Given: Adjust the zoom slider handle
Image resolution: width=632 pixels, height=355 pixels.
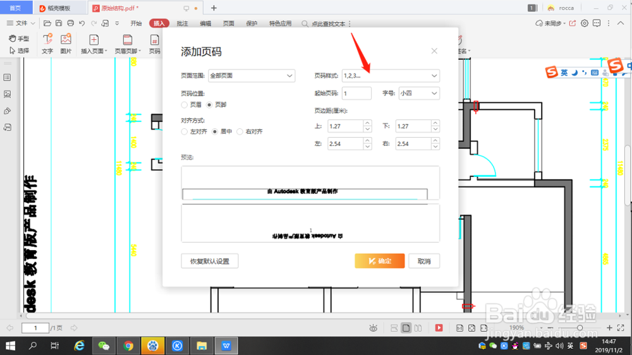Looking at the screenshot, I should point(580,328).
